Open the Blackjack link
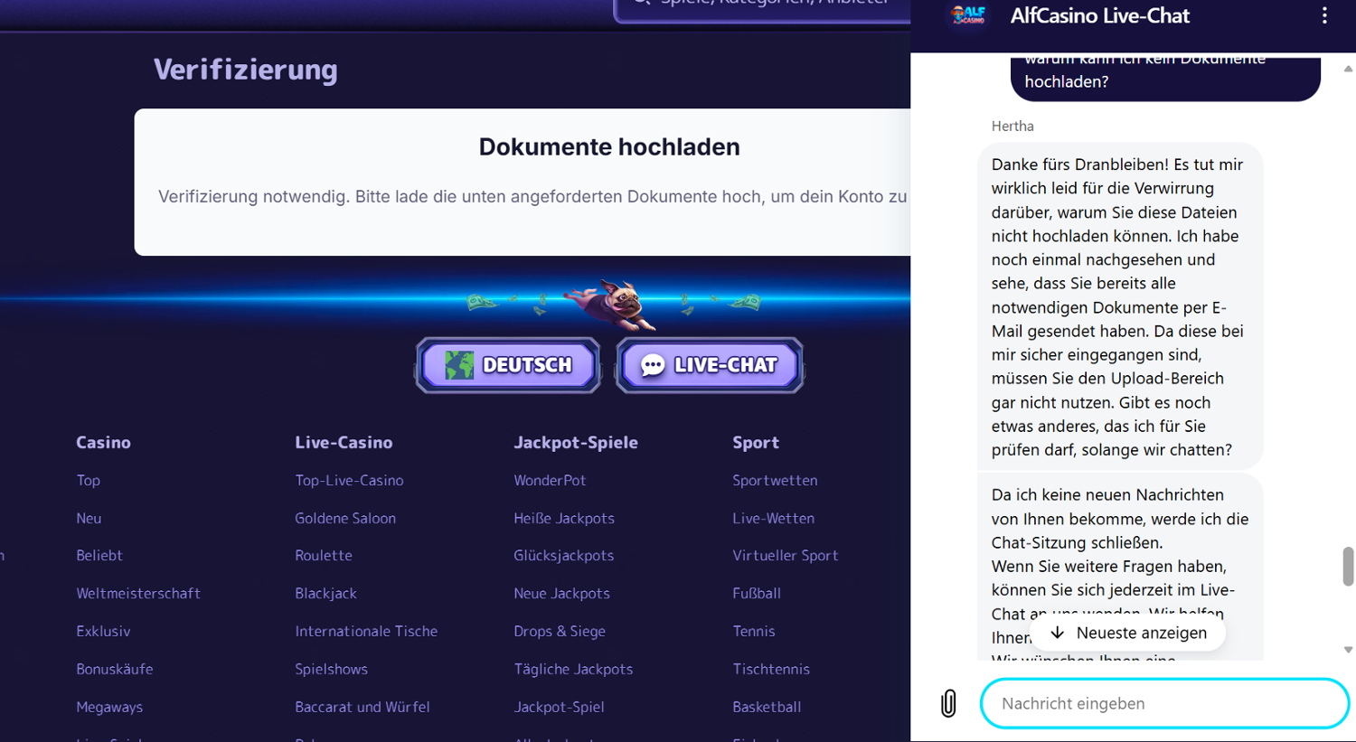 325,593
